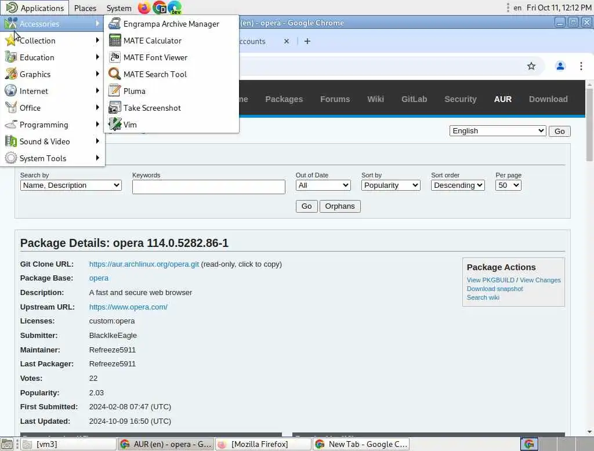The image size is (594, 451).
Task: Expand the Search by dropdown
Action: (x=71, y=185)
